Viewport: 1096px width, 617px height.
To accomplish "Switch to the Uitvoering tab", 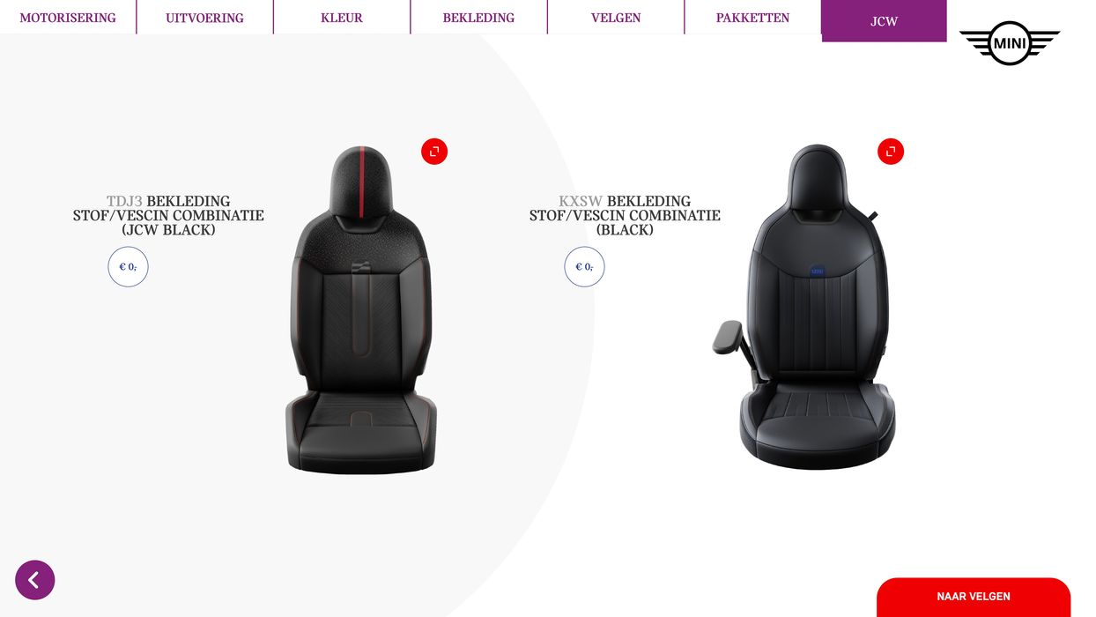I will coord(204,18).
